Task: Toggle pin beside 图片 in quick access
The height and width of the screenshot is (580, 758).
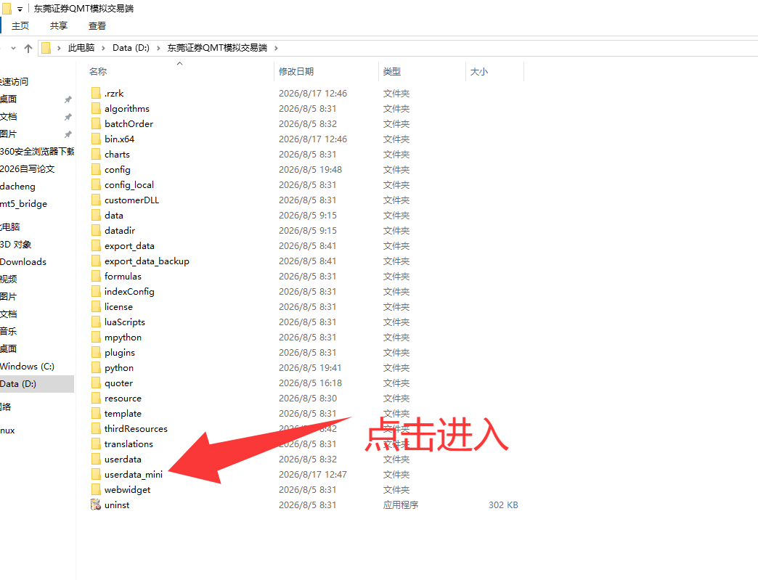Action: (x=68, y=134)
